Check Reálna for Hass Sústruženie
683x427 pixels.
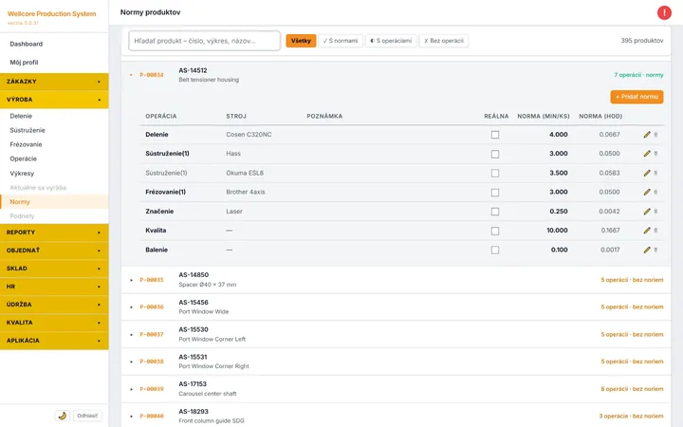(x=495, y=154)
